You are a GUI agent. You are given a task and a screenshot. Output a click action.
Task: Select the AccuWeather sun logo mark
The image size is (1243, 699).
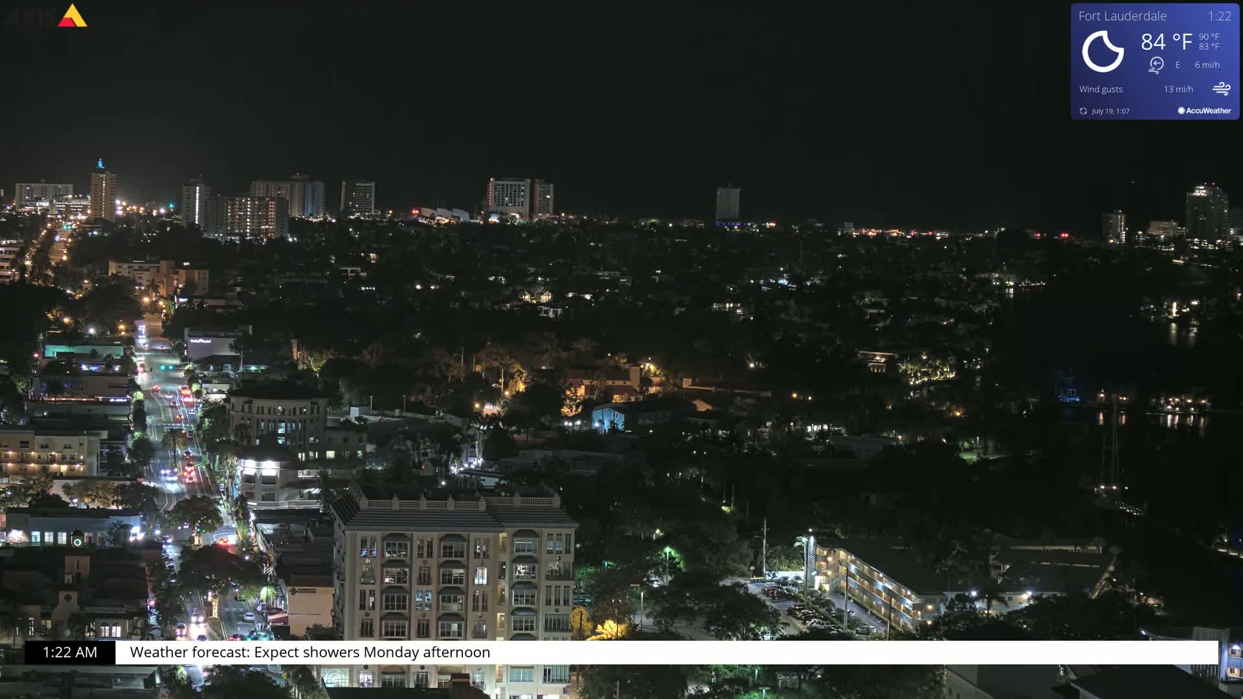1182,111
